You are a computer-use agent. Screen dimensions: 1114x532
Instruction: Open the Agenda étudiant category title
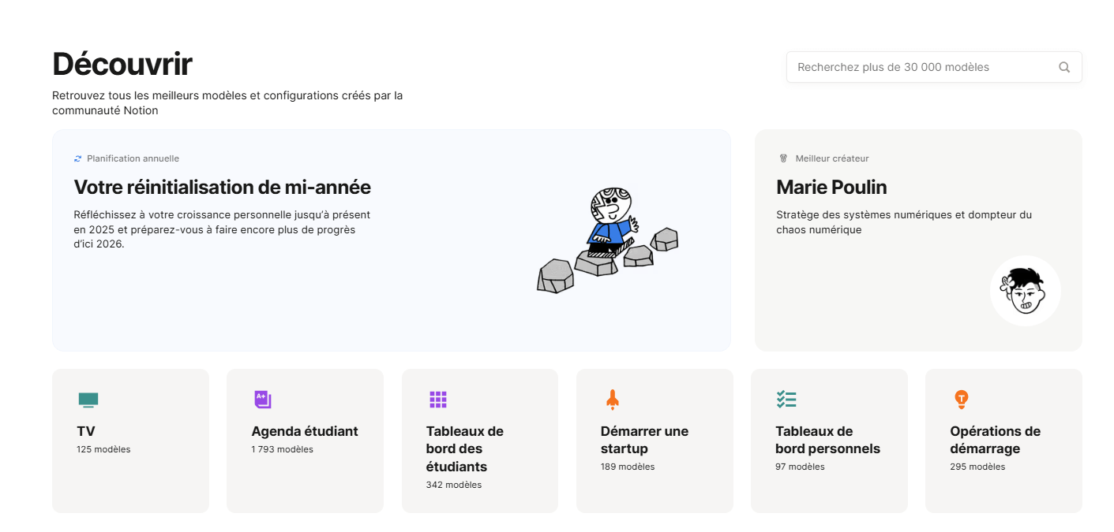pos(305,431)
